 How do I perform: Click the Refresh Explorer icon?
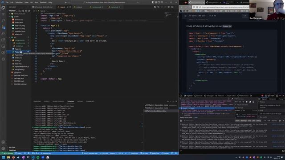pyautogui.click(x=26, y=11)
